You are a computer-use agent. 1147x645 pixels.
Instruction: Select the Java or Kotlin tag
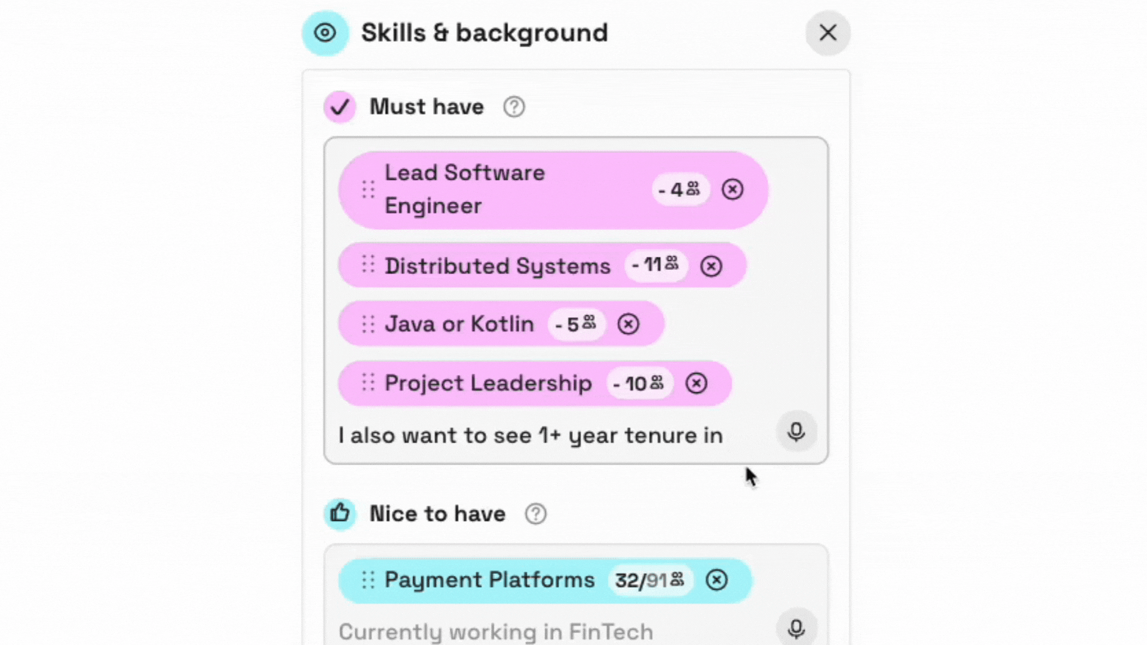[459, 324]
